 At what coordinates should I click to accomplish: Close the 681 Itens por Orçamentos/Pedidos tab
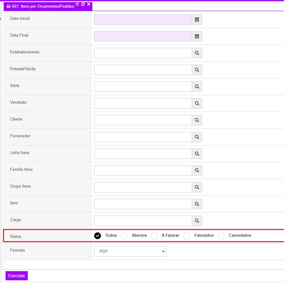(89, 4)
